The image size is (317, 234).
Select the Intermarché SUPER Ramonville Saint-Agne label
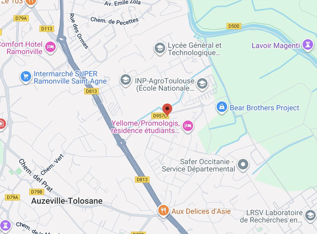[70, 77]
